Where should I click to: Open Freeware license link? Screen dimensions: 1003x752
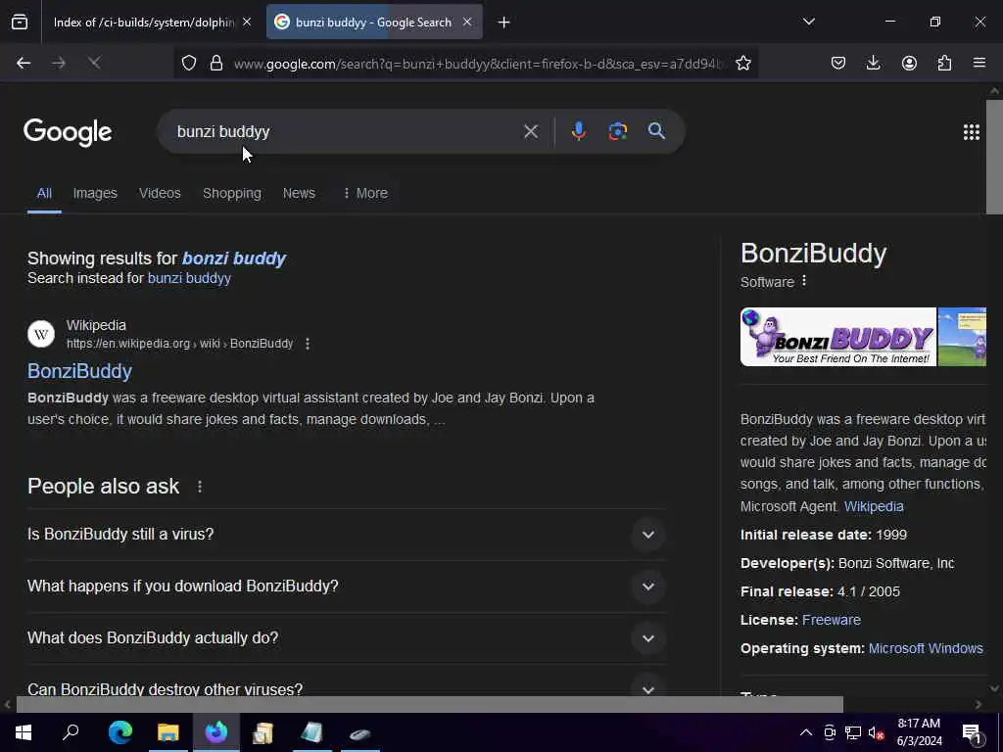(831, 620)
